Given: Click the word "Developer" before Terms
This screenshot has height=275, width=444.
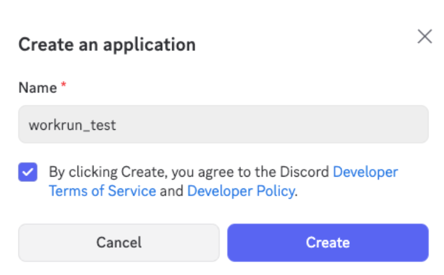Looking at the screenshot, I should coord(365,172).
